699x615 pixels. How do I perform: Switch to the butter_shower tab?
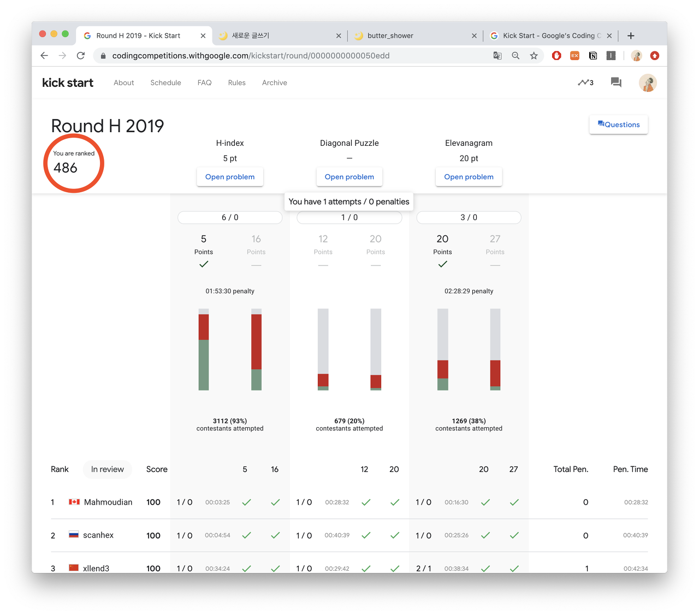pyautogui.click(x=414, y=36)
